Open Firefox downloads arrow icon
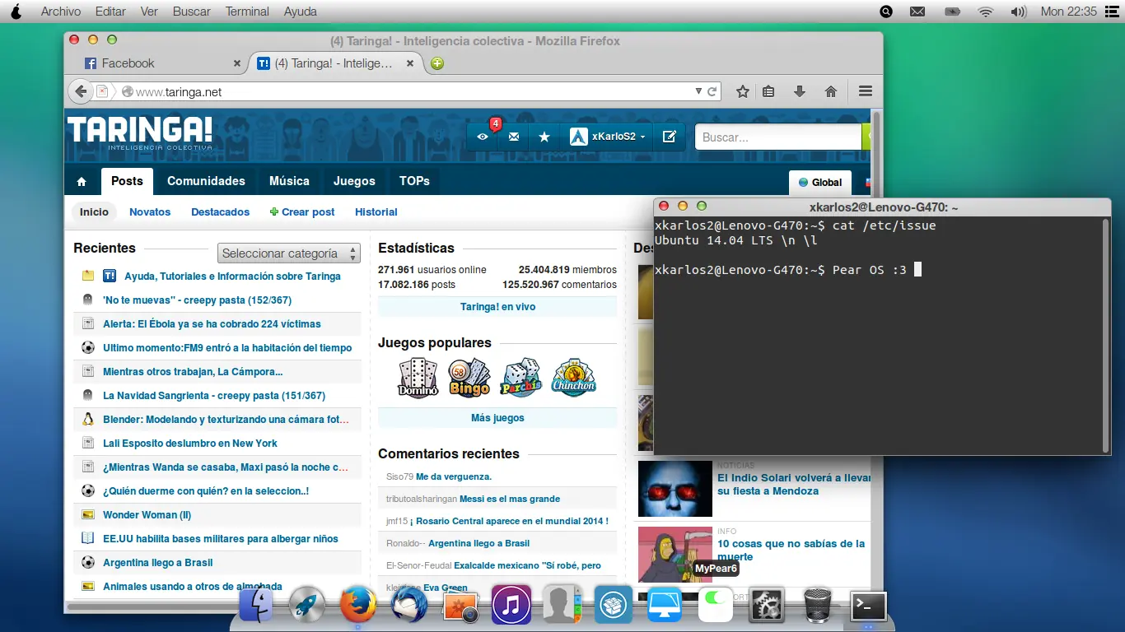Image resolution: width=1125 pixels, height=632 pixels. (x=799, y=91)
